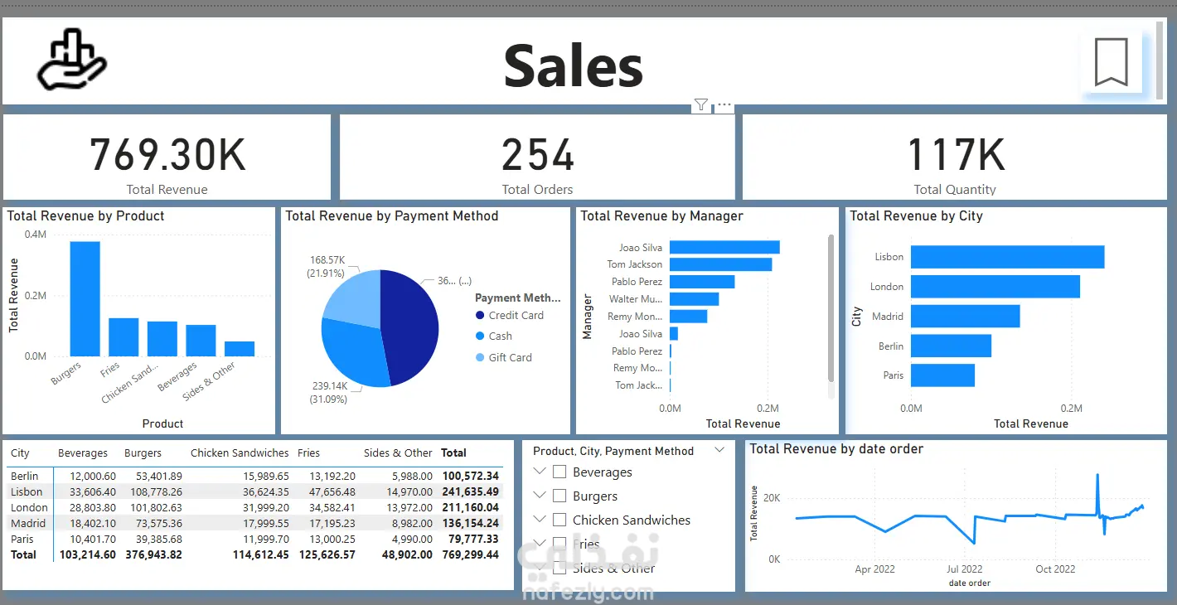This screenshot has height=605, width=1177.
Task: Click the 239.14K (31.09%) pie data label
Action: point(327,392)
